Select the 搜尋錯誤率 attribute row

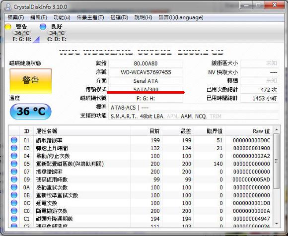(141, 172)
